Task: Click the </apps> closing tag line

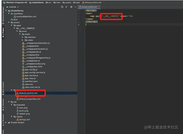Action: [90, 19]
